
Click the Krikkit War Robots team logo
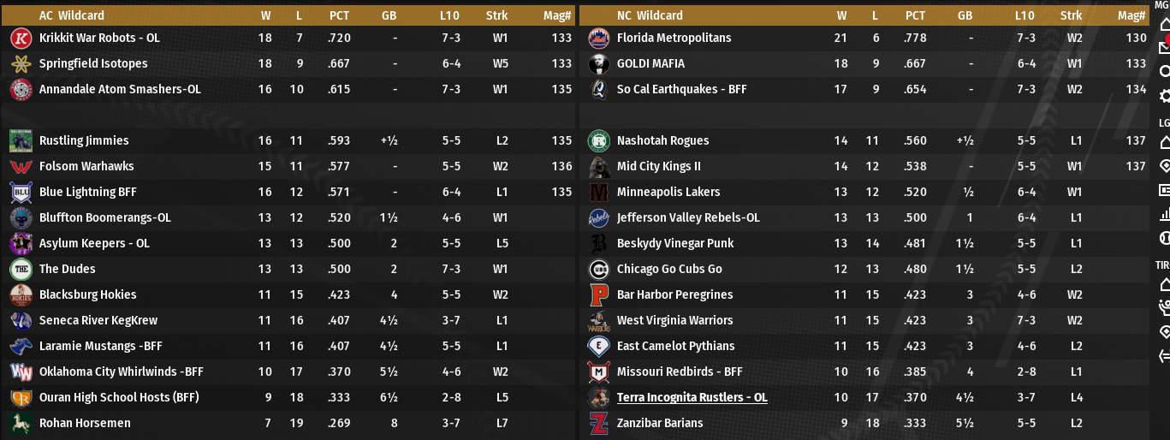tap(21, 39)
